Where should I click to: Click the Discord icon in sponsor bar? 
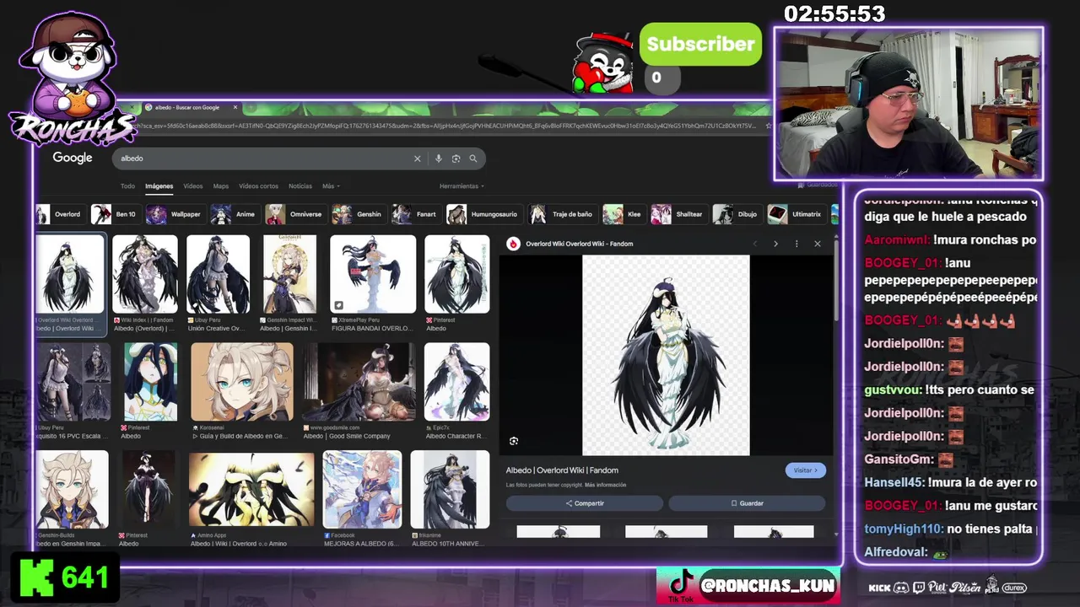coord(901,588)
